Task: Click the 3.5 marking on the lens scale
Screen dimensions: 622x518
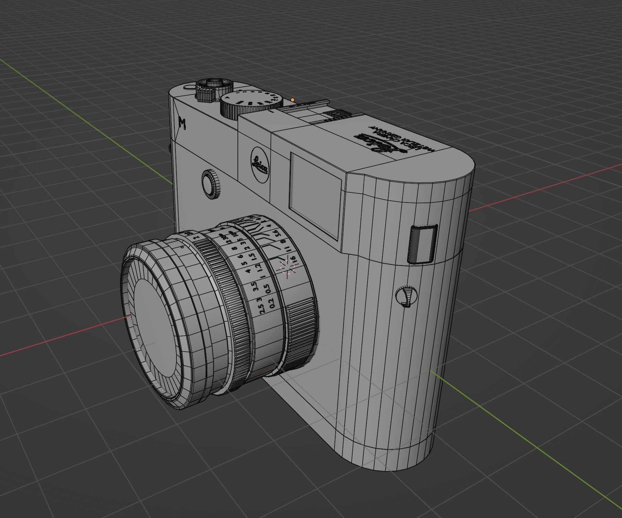Action: click(x=255, y=287)
